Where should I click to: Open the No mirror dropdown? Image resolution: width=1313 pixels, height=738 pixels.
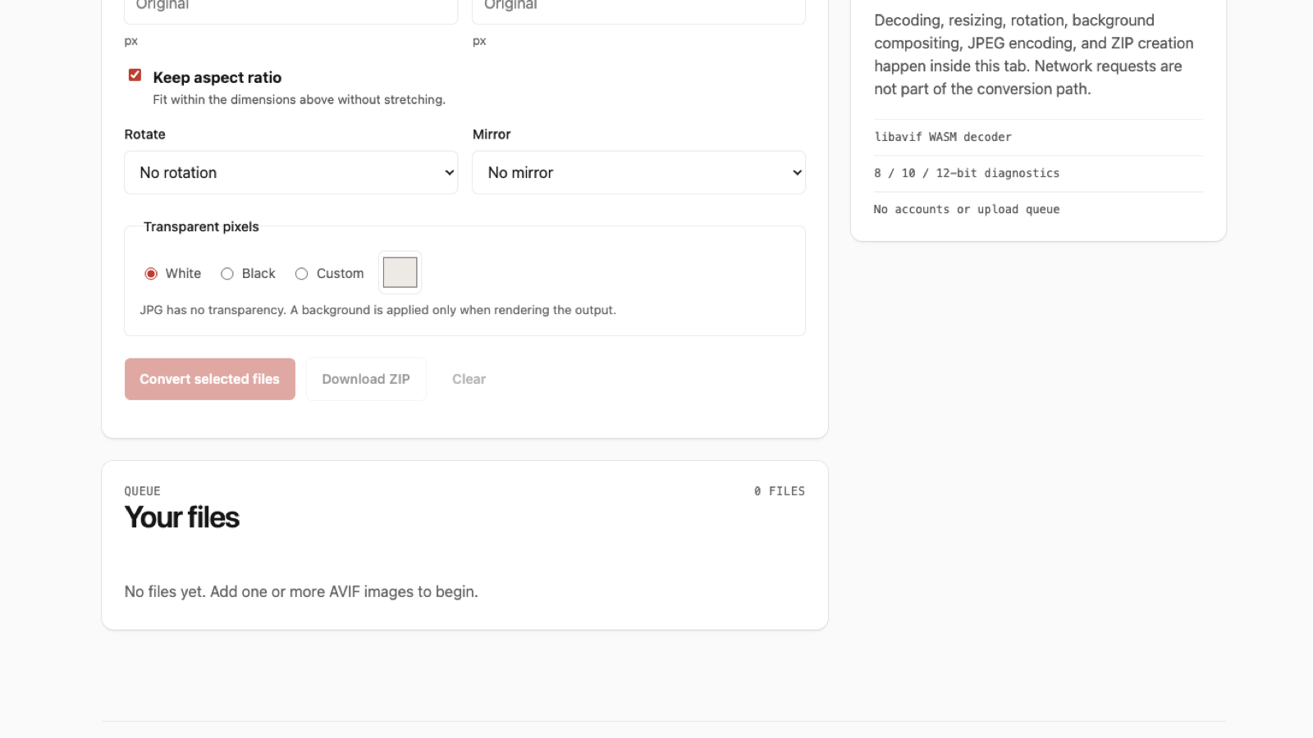tap(638, 172)
